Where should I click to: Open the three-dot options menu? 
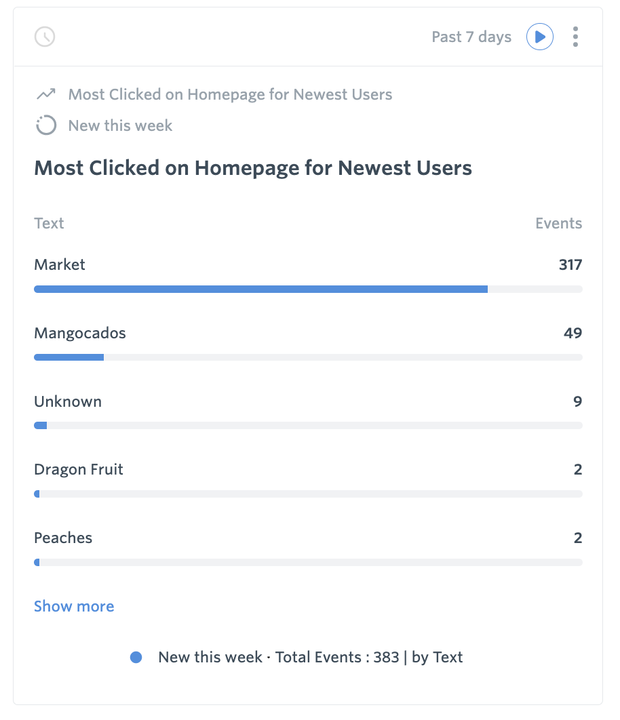[x=575, y=37]
